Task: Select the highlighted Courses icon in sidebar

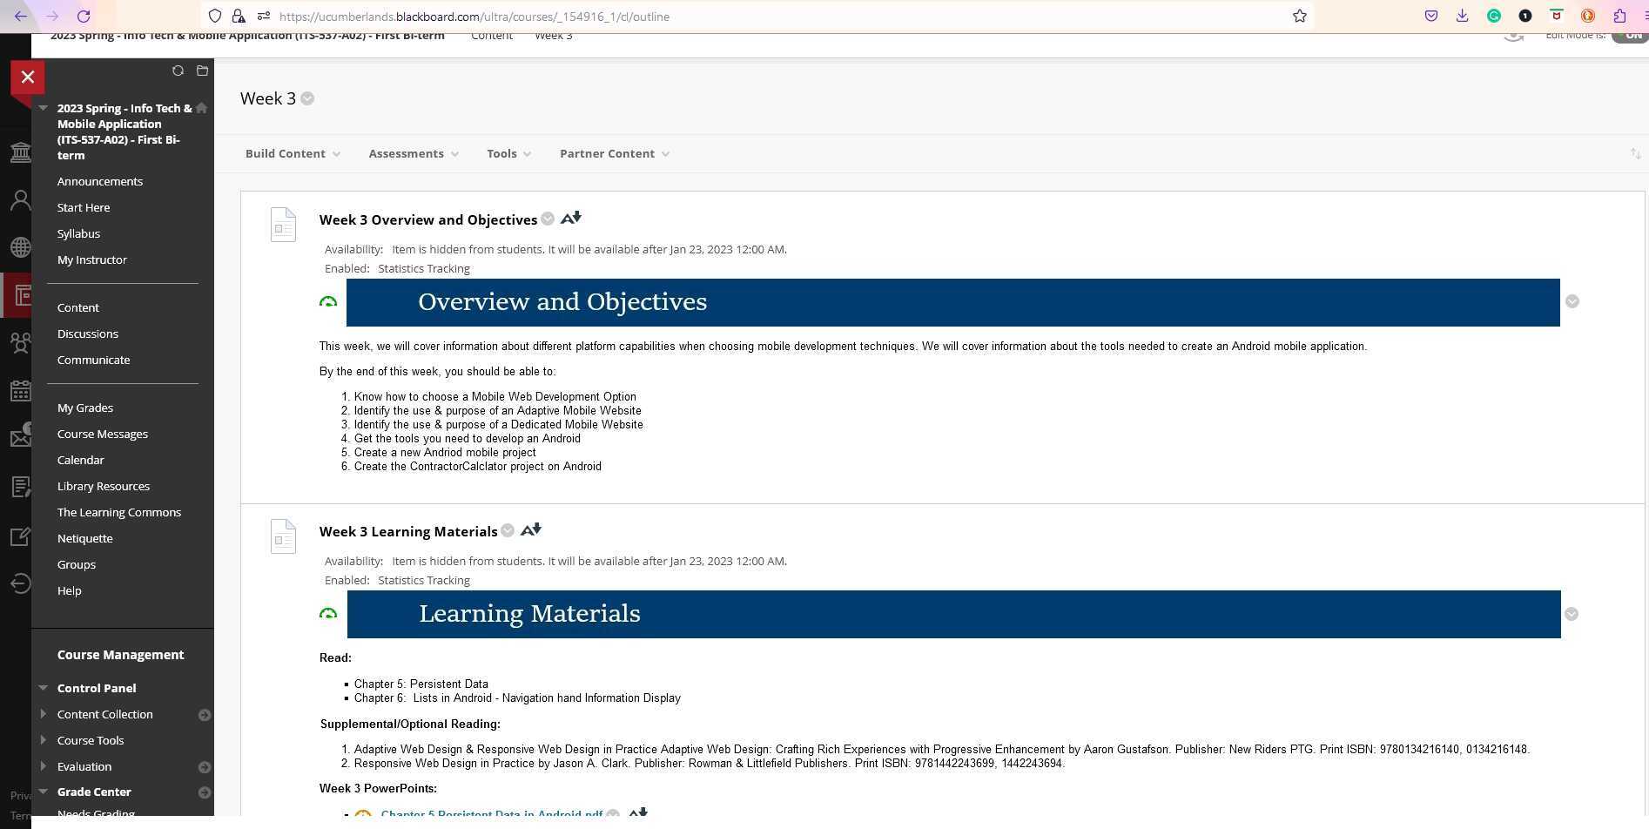Action: 21,294
